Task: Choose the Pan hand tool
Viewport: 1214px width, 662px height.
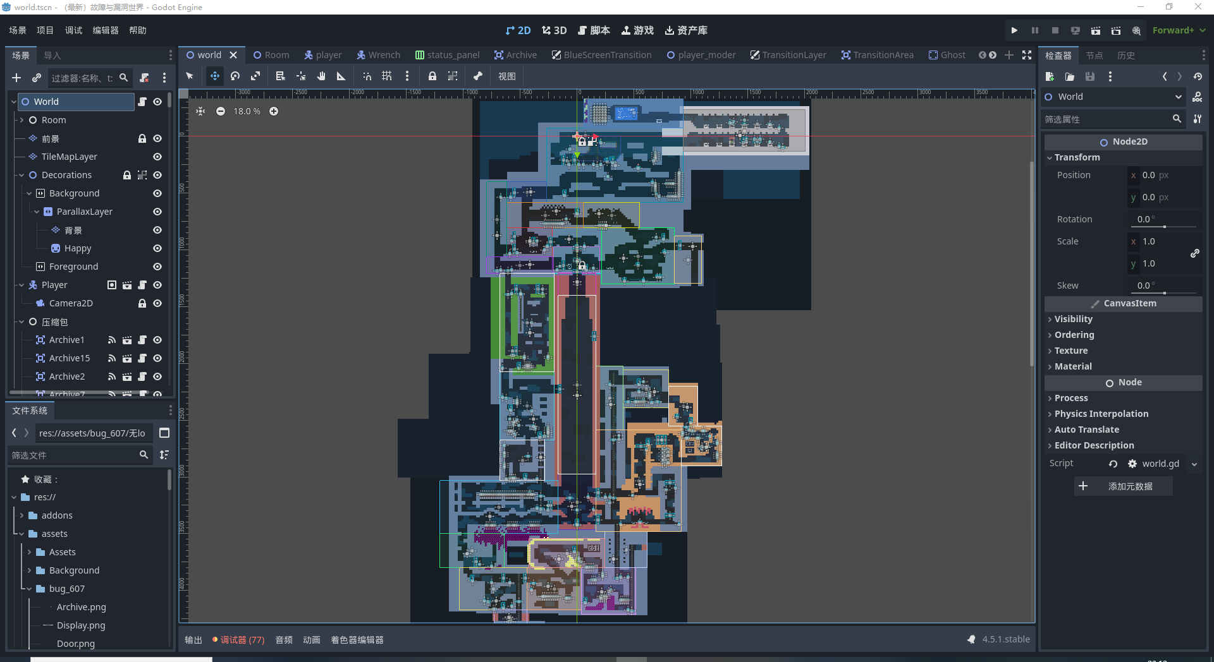Action: pyautogui.click(x=321, y=76)
